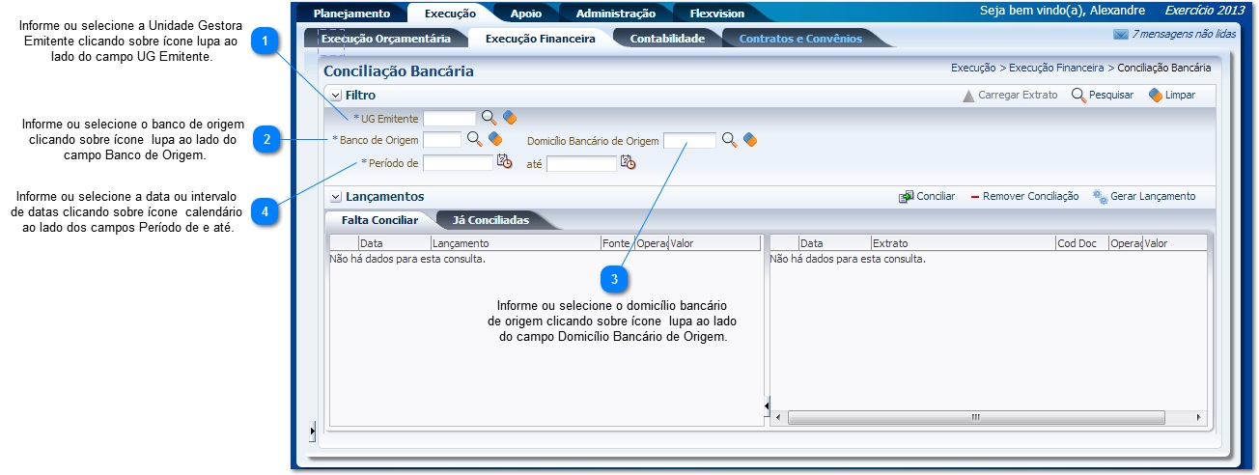Open calendar icon for the até field
This screenshot has height=475, width=1259.
[x=628, y=162]
